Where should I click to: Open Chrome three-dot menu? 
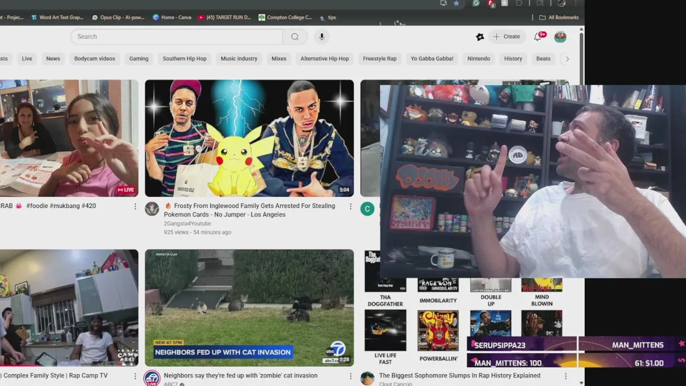click(576, 3)
